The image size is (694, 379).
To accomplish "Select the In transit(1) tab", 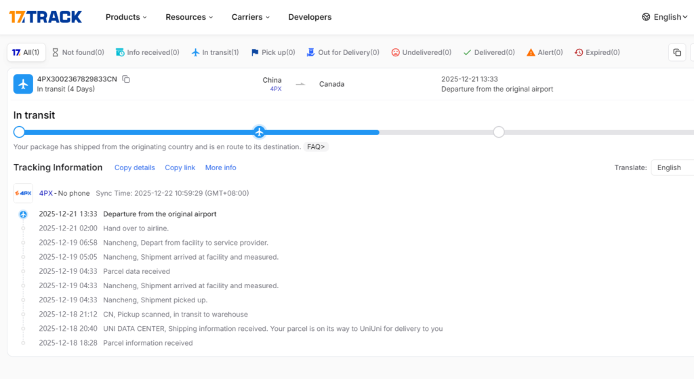I will click(x=215, y=52).
